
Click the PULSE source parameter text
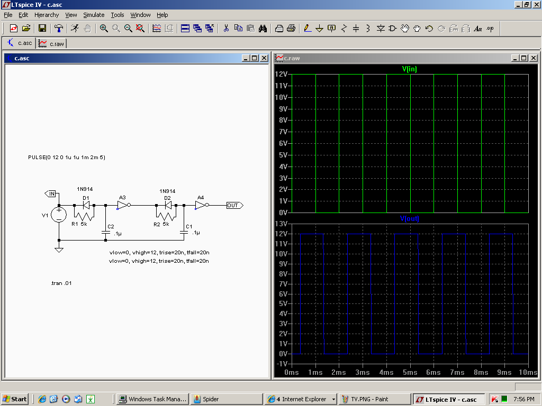tap(67, 158)
